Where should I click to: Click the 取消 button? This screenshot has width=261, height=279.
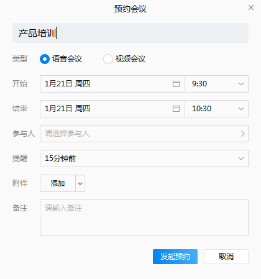[x=226, y=257]
